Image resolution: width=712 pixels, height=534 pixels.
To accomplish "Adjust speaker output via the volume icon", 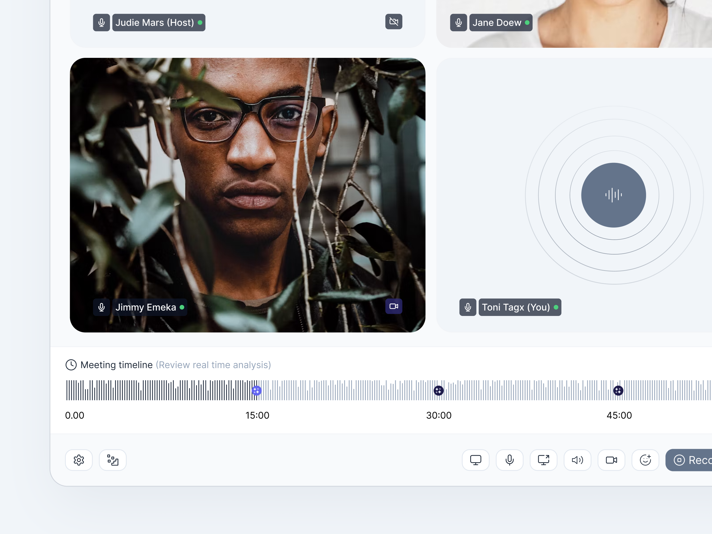I will coord(577,460).
